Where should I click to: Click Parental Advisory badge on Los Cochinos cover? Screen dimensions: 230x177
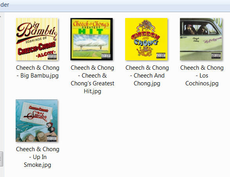click(x=216, y=56)
